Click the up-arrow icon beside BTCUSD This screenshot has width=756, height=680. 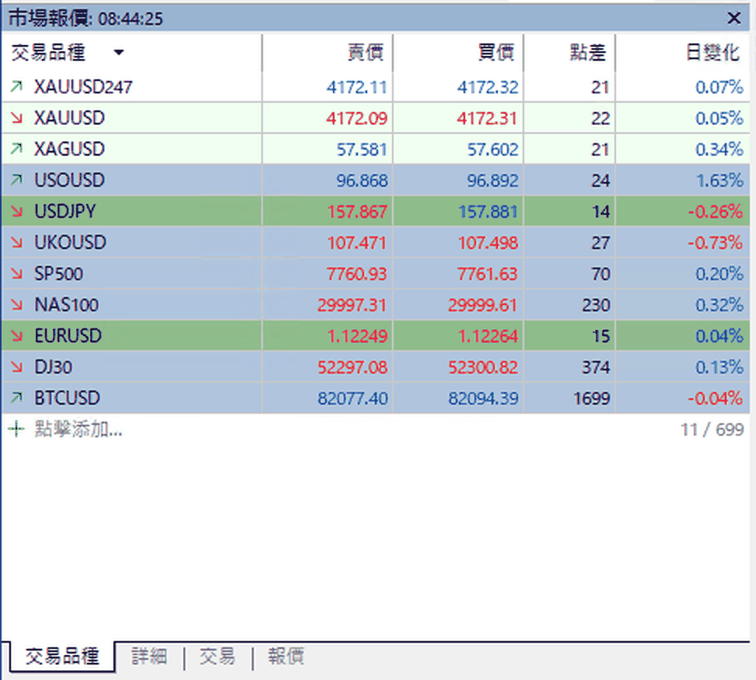pyautogui.click(x=17, y=398)
